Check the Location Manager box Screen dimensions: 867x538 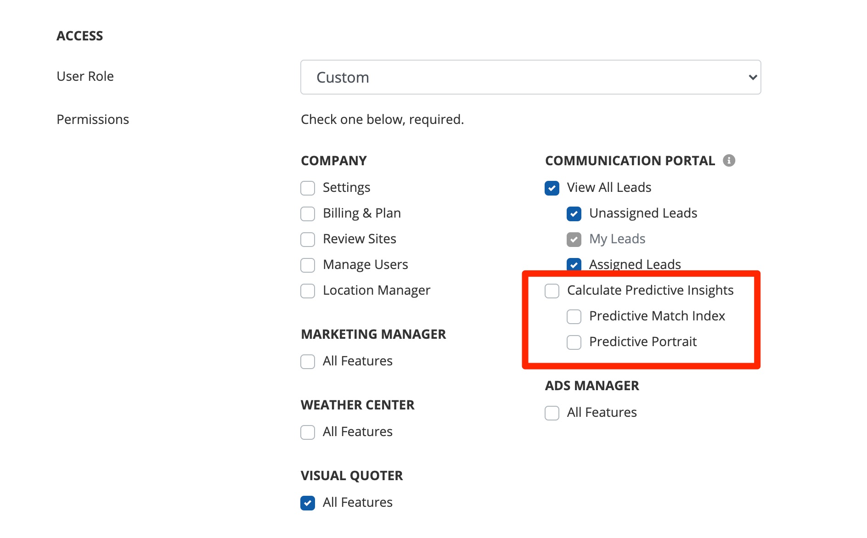click(308, 291)
